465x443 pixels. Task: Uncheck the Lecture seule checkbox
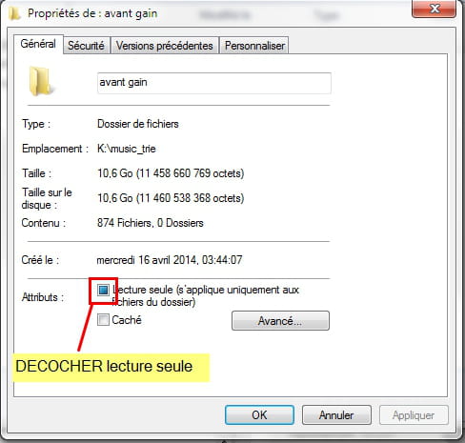click(x=103, y=290)
